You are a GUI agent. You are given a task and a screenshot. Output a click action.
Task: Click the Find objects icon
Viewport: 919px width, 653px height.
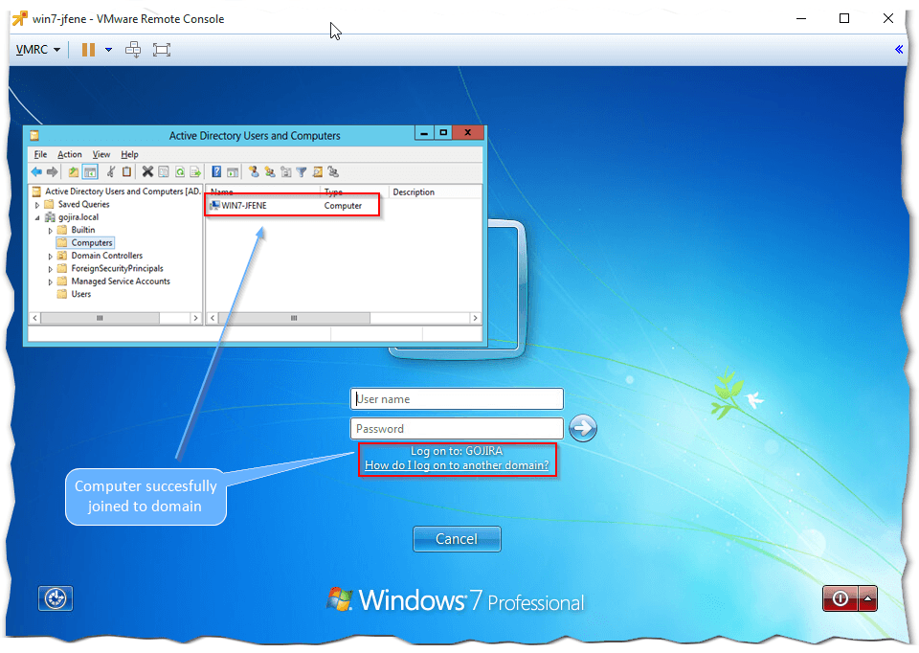click(x=318, y=171)
